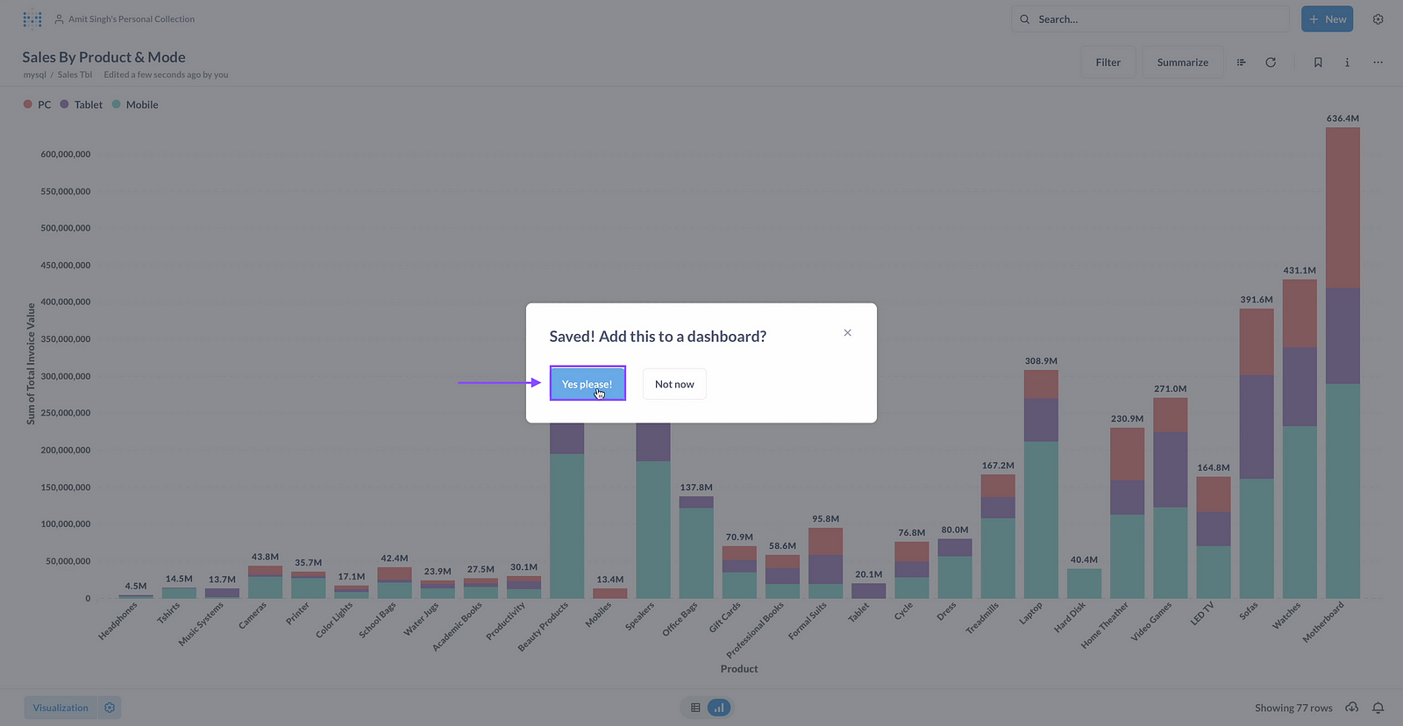1403x726 pixels.
Task: Switch to table view toggle
Action: coord(695,708)
